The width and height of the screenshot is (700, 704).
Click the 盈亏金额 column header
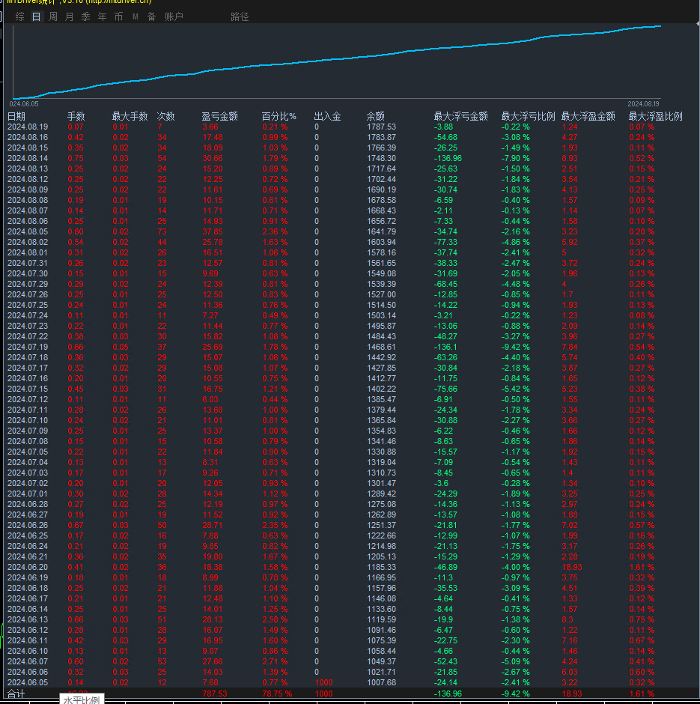tap(219, 116)
